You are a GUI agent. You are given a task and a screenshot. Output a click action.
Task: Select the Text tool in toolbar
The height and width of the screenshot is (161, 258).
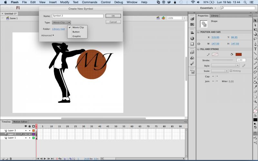pyautogui.click(x=255, y=49)
